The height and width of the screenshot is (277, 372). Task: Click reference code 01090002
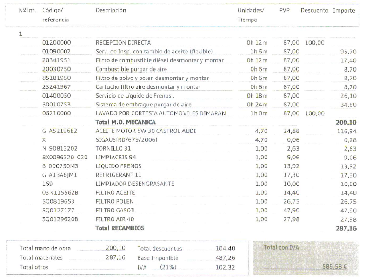pyautogui.click(x=56, y=52)
